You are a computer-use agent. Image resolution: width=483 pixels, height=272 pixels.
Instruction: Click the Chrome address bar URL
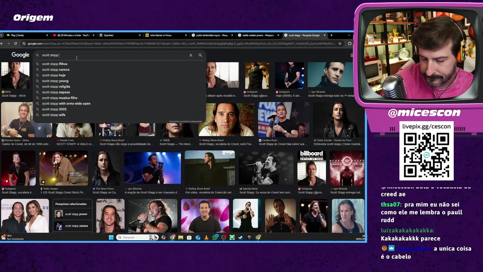[181, 43]
